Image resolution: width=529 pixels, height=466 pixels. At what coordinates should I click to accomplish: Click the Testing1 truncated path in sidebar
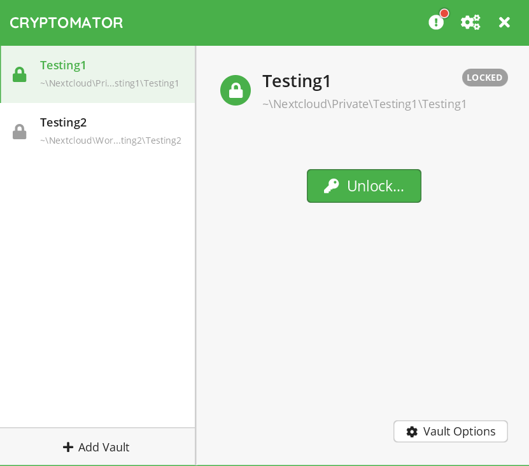pyautogui.click(x=109, y=83)
